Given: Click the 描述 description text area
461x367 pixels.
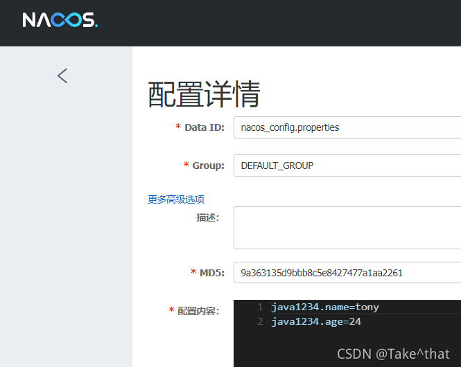Looking at the screenshot, I should [x=347, y=228].
